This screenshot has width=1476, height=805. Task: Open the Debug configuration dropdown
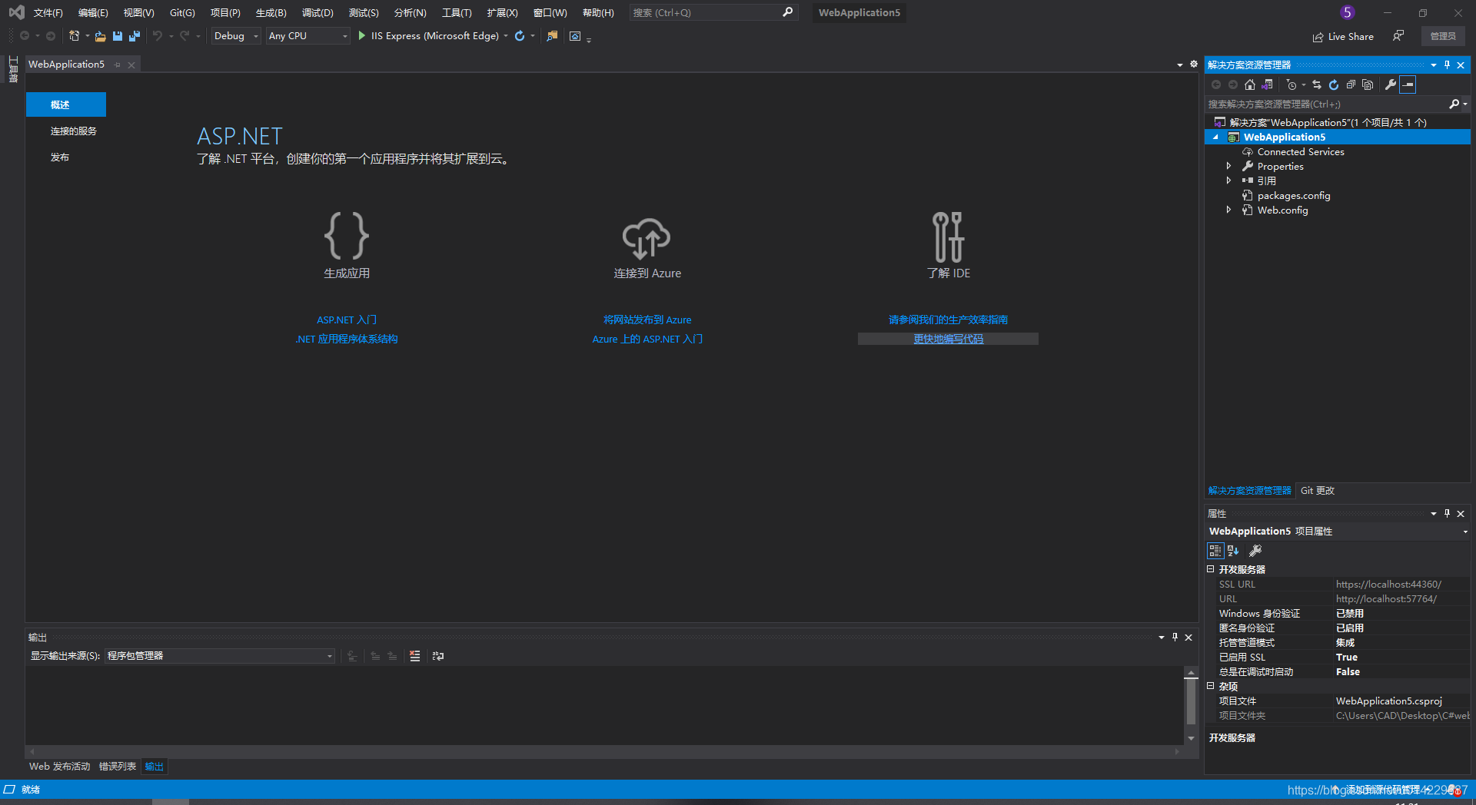point(256,36)
